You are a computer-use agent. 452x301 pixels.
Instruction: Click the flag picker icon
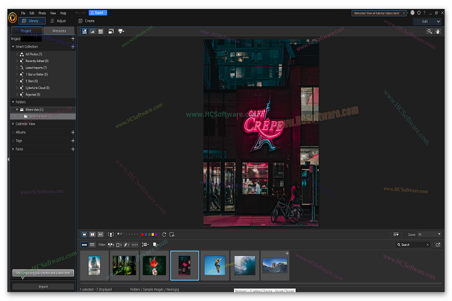(x=120, y=235)
